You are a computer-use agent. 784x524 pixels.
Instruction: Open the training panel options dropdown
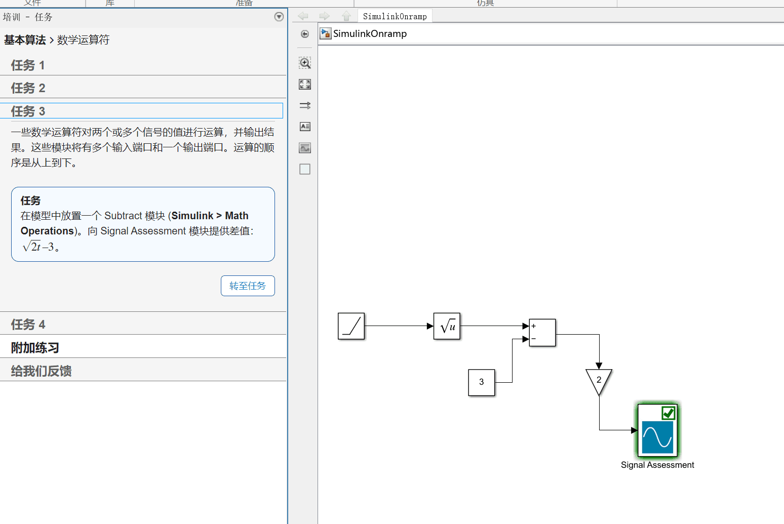279,17
